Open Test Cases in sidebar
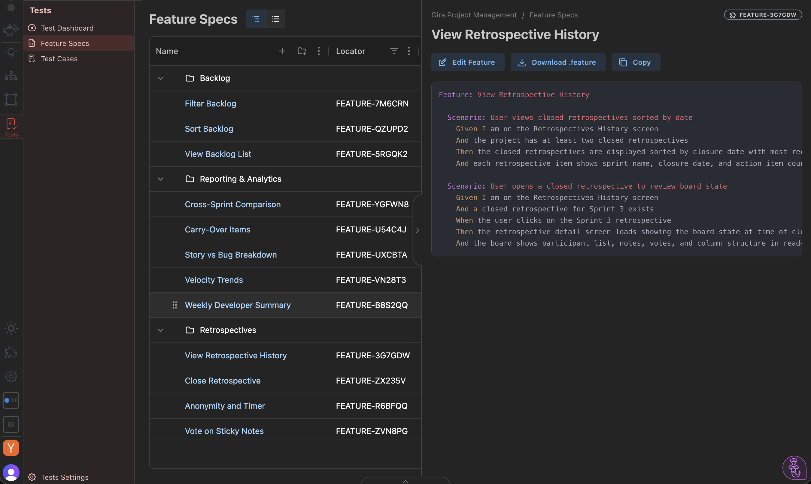 coord(79,58)
